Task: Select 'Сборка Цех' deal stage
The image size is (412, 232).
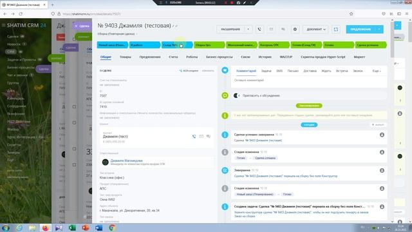Action: [209, 45]
